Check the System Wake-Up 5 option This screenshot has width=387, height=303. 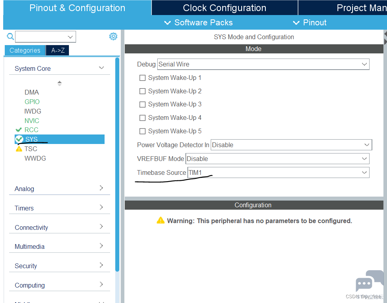(x=143, y=131)
